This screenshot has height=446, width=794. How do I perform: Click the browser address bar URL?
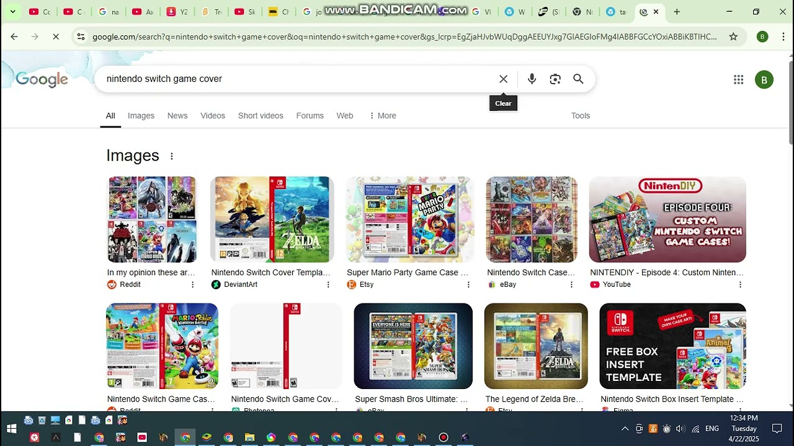[x=404, y=37]
